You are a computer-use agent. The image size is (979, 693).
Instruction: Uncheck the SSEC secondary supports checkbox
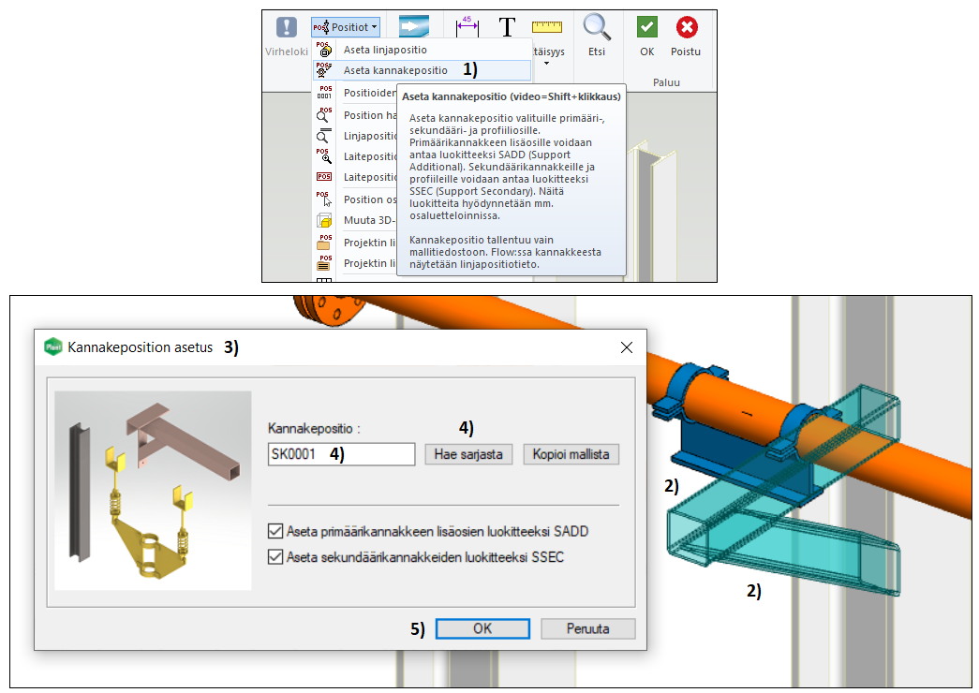coord(275,556)
